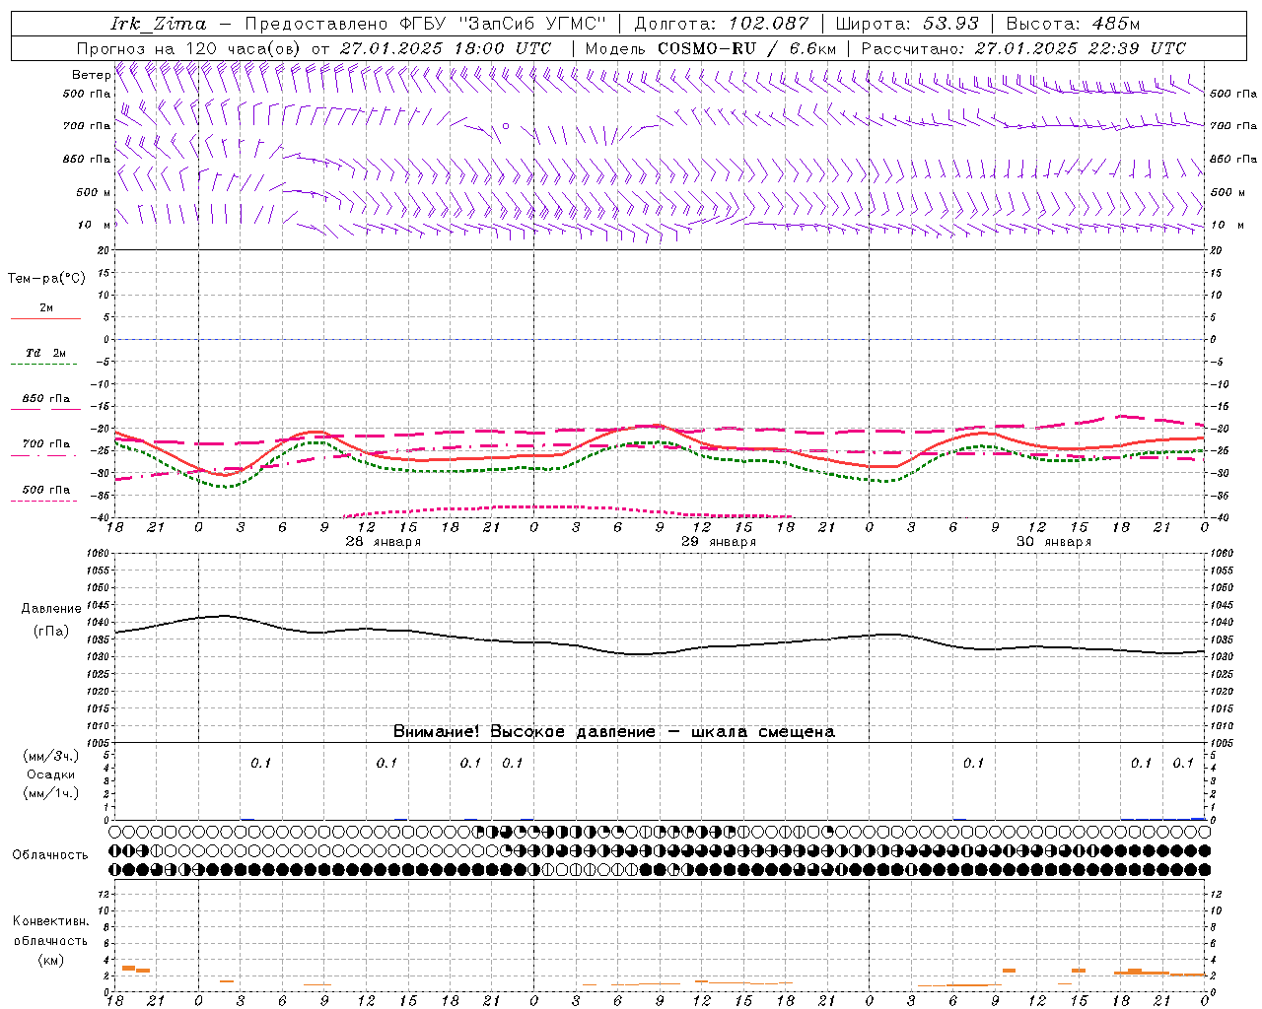Click the 500 гПа temperature legend label

point(47,490)
